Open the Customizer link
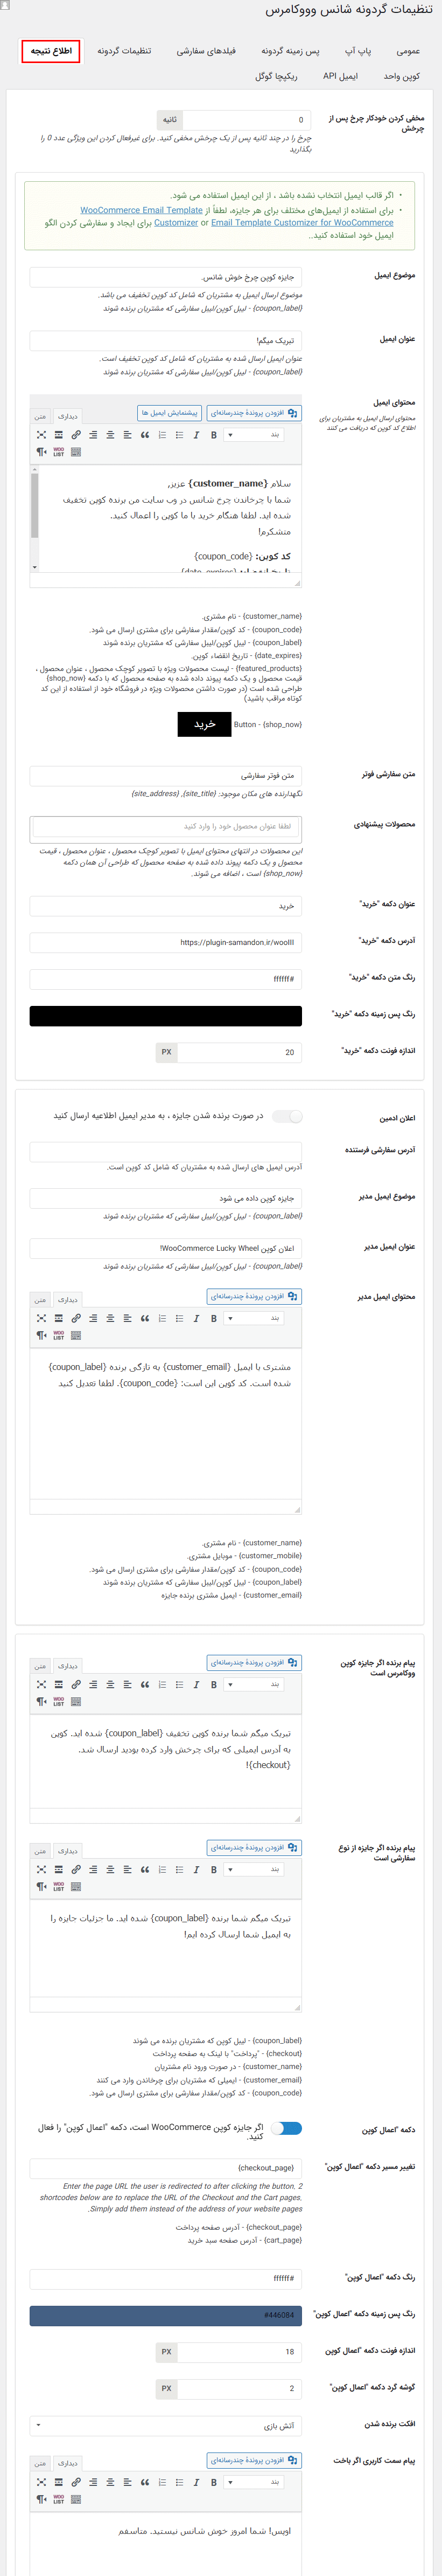Screen dimensions: 442x2576 (176, 222)
